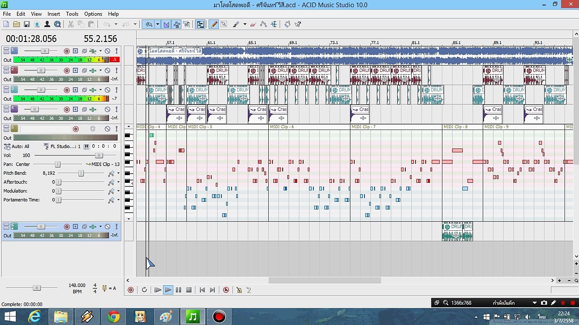
Task: Select the Erase tool
Action: (253, 24)
